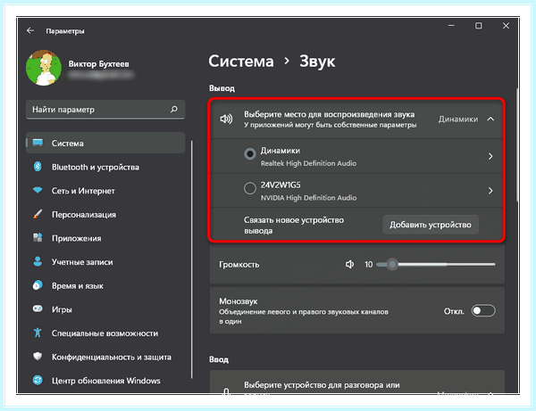Screen dimensions: 536x411
Task: Focus the Найти параметр search field
Action: 105,110
